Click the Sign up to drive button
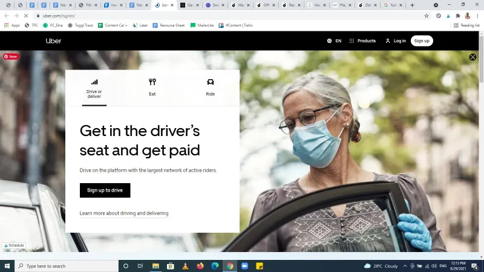Viewport: 484px width, 272px height. click(x=105, y=190)
